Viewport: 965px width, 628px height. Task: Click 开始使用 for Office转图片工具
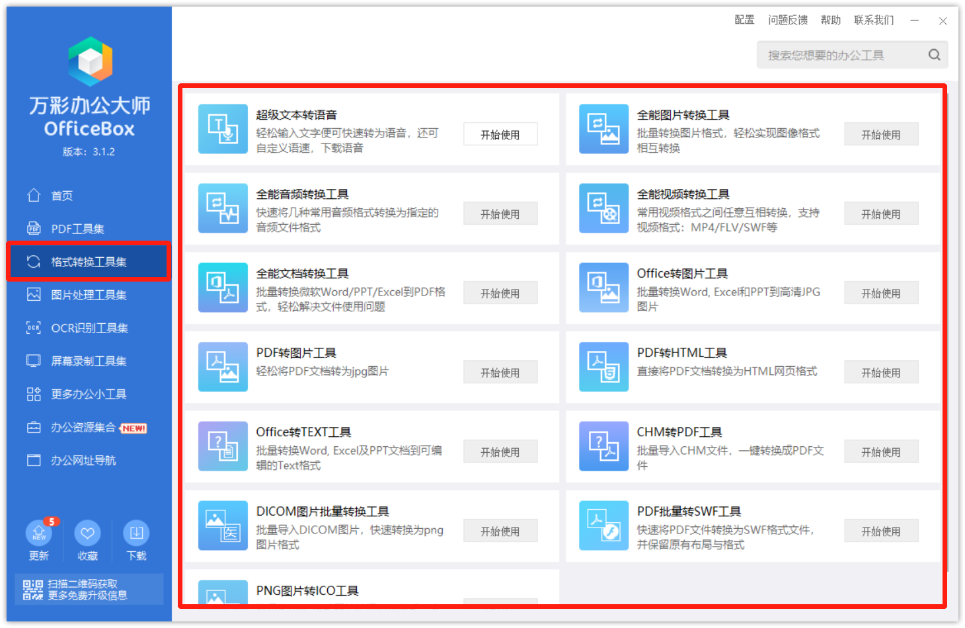point(881,293)
